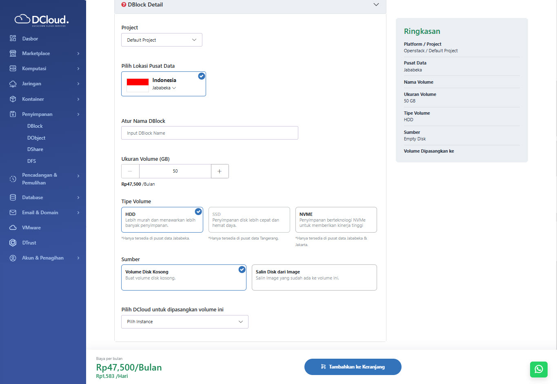Image resolution: width=557 pixels, height=384 pixels.
Task: Click the Dasbor grid icon
Action: point(13,38)
